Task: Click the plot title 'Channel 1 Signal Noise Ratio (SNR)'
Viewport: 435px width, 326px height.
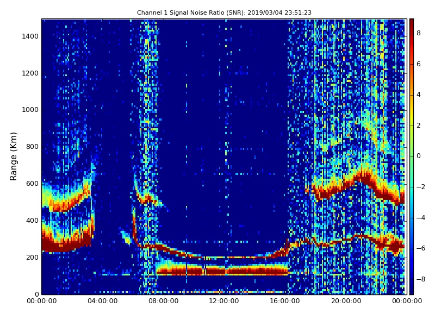Action: click(224, 12)
